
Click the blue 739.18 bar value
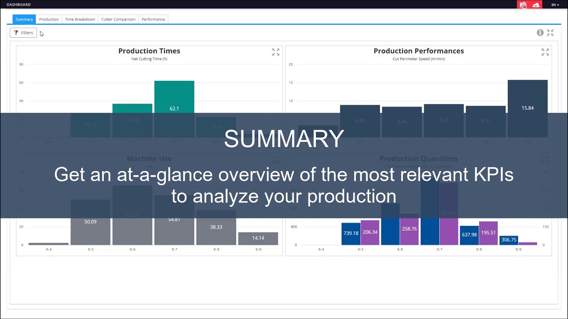point(351,233)
